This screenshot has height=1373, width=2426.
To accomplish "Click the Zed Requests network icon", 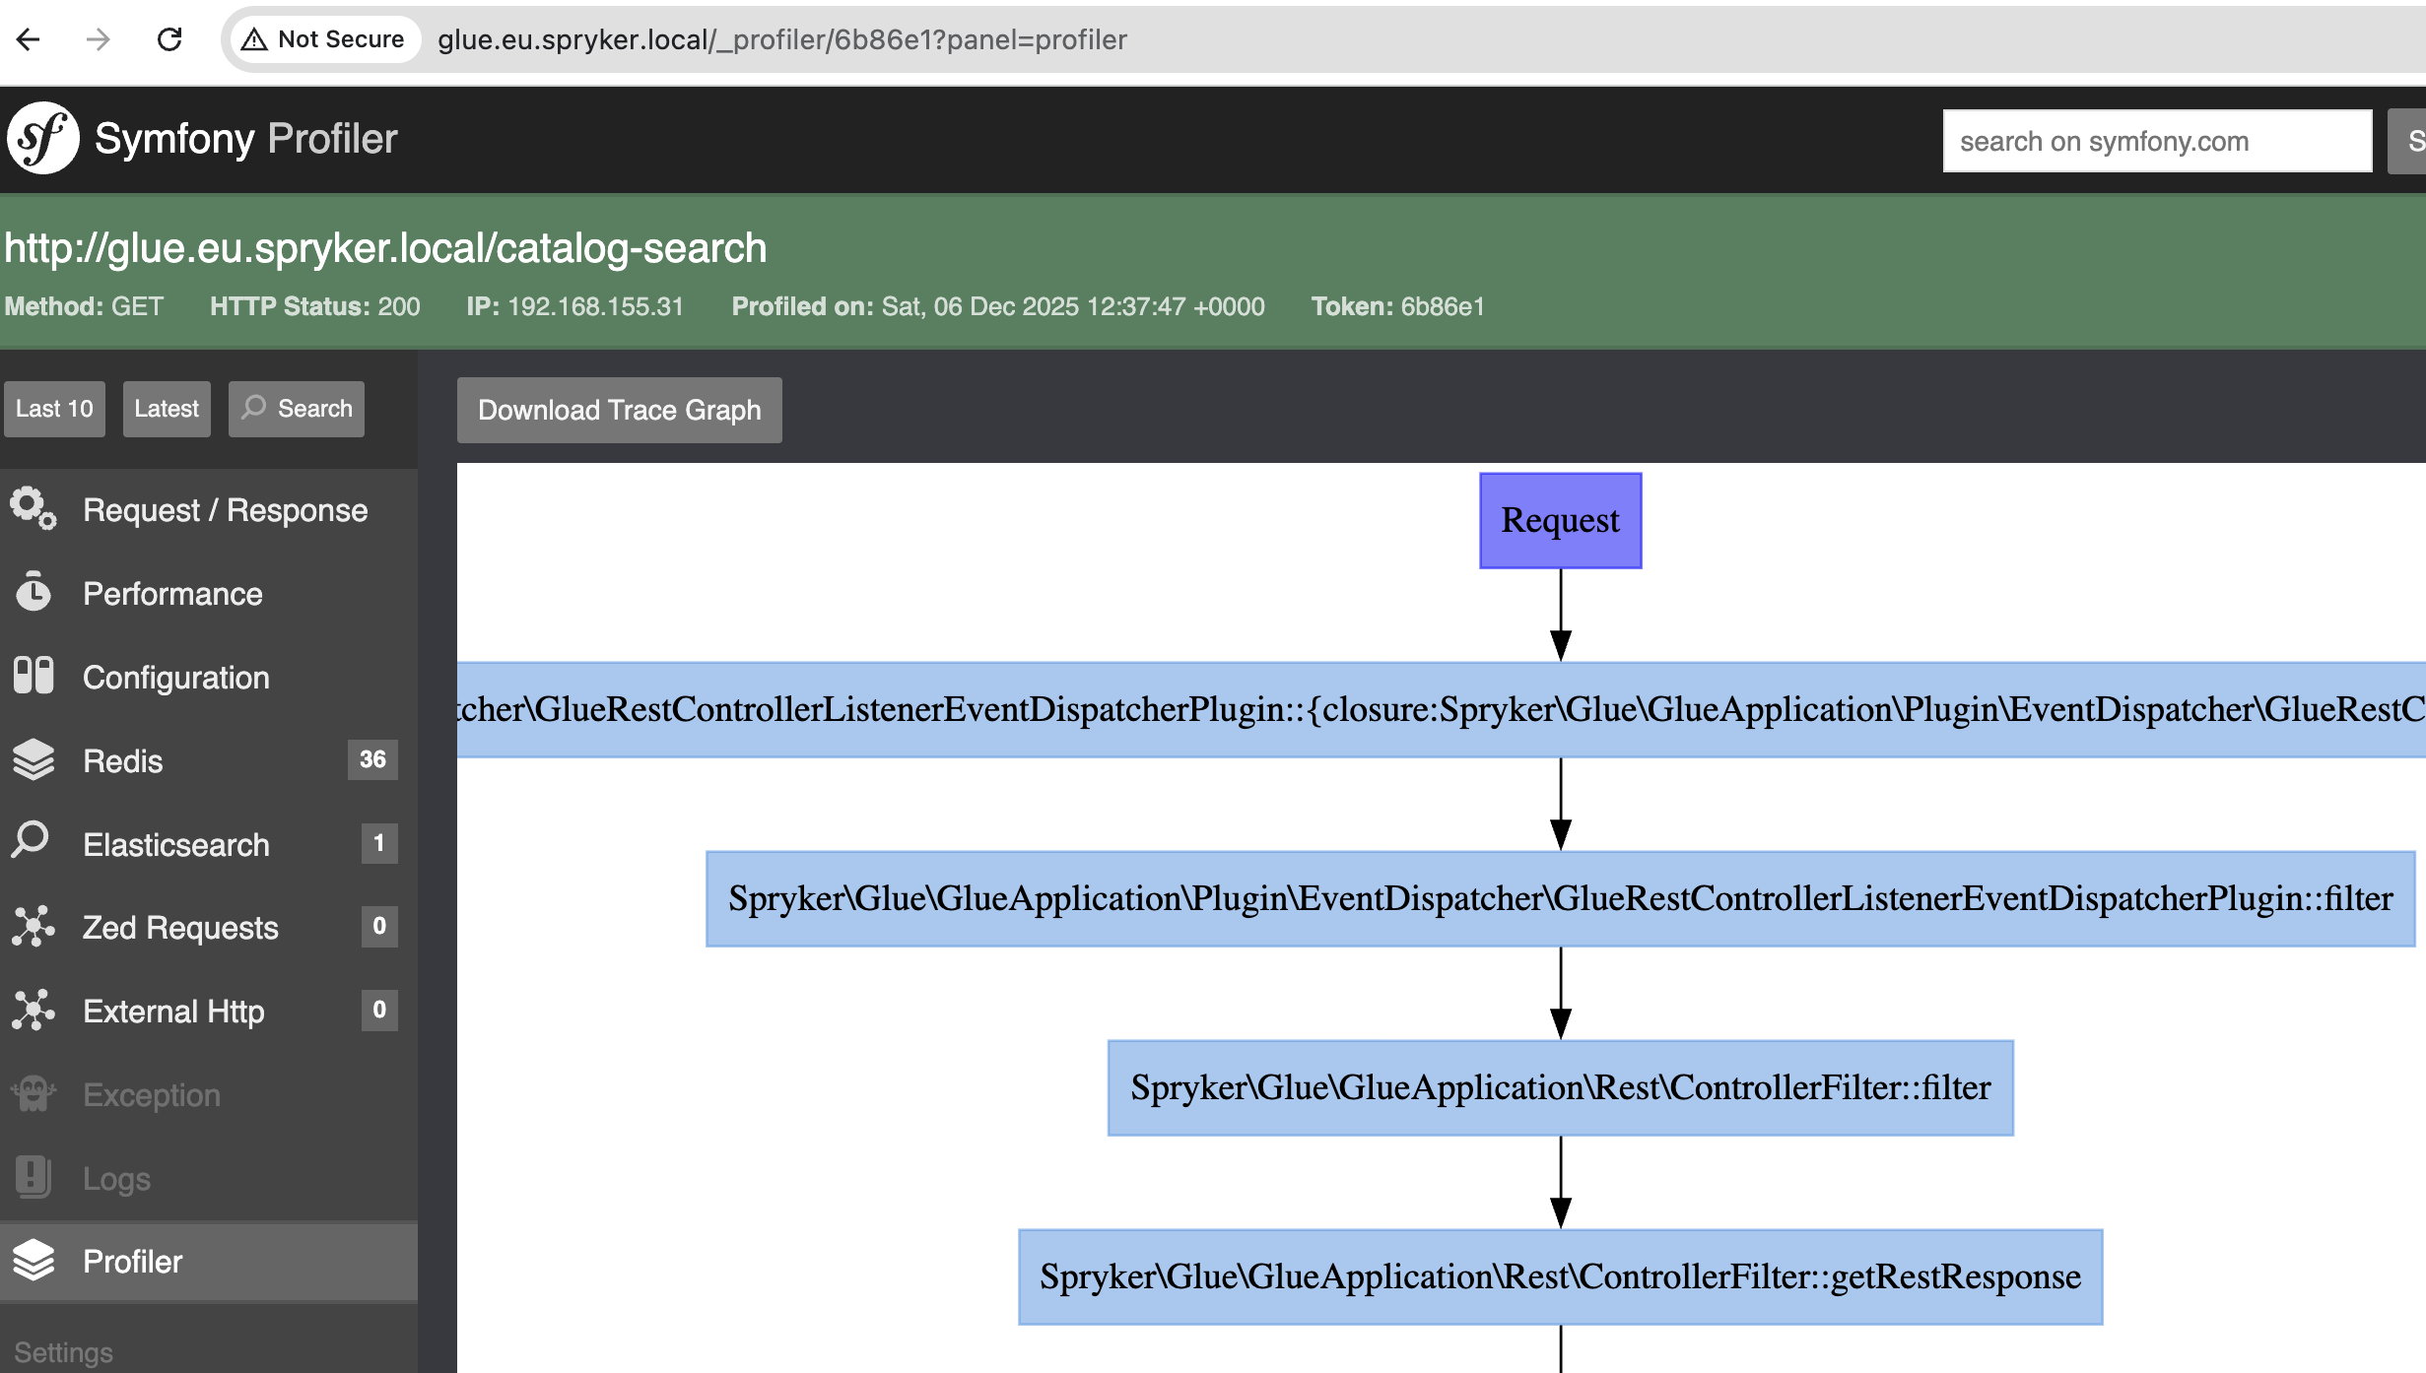I will (x=33, y=926).
